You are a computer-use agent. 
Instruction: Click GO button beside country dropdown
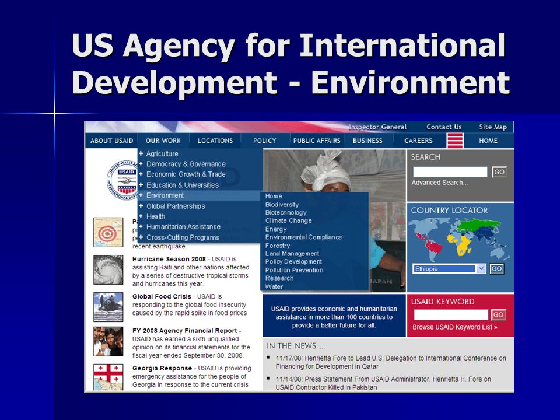point(496,269)
